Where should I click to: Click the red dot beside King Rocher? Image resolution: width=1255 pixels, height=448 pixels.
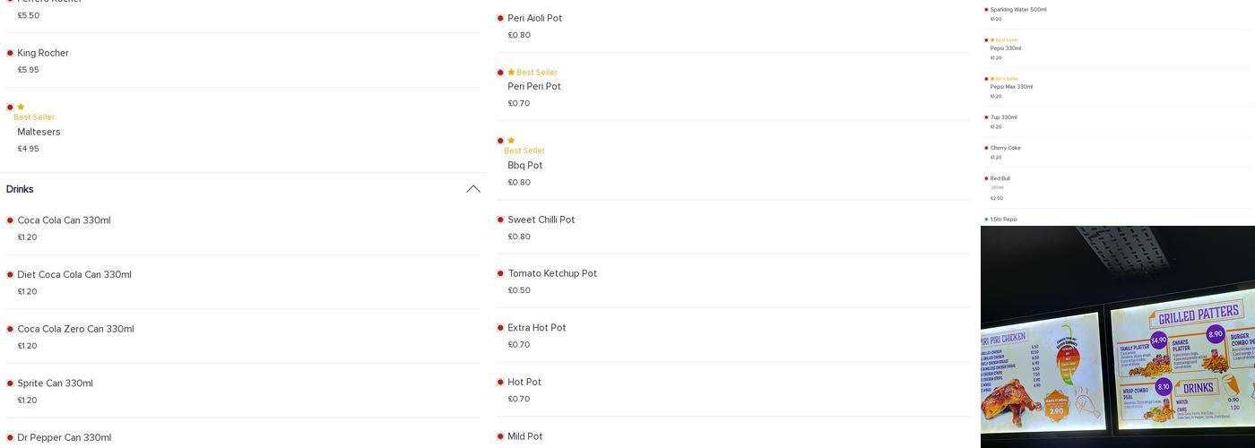pos(10,53)
